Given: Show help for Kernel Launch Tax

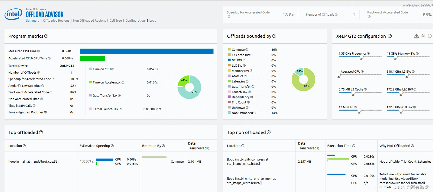Looking at the screenshot, I should pos(120,109).
